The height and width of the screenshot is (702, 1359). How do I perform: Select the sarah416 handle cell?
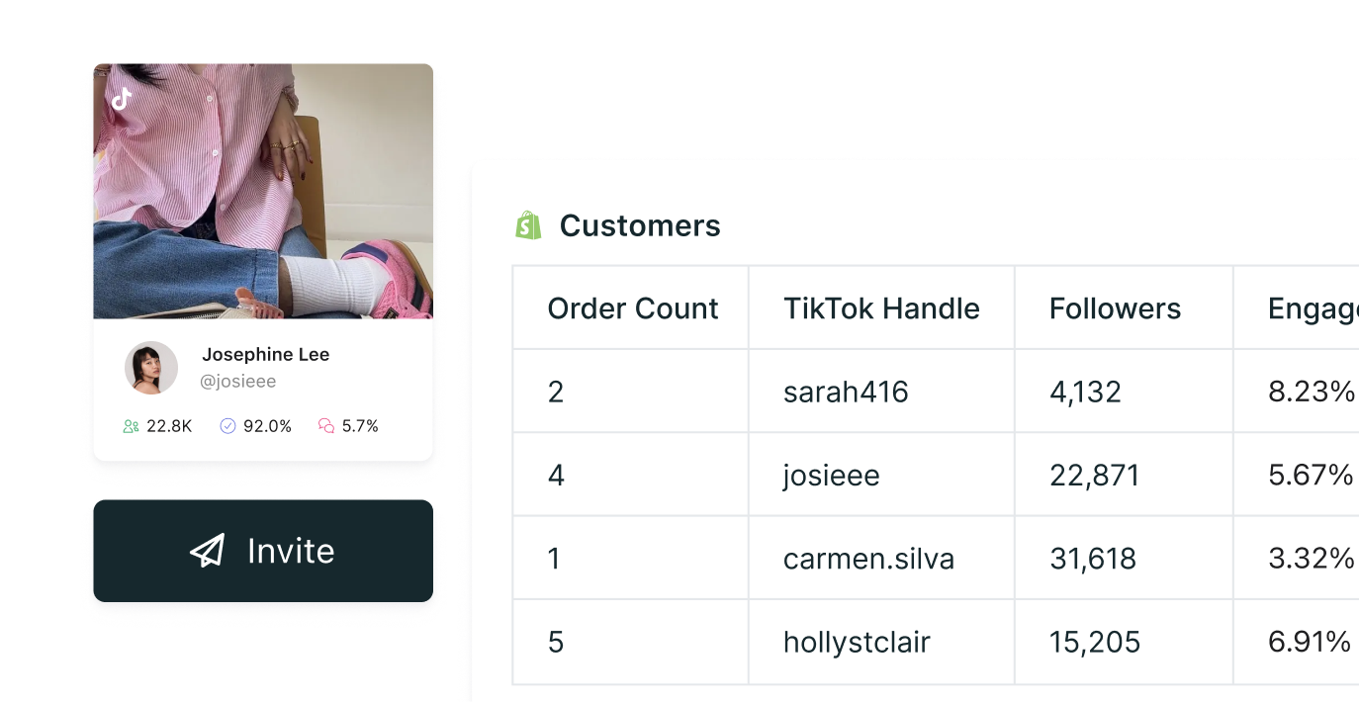tap(845, 392)
